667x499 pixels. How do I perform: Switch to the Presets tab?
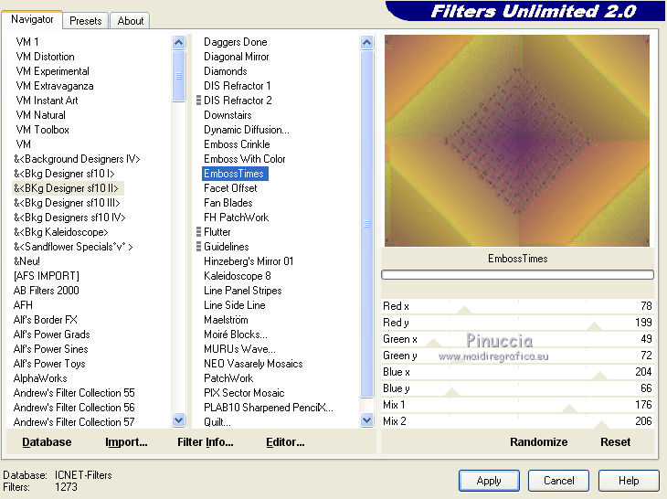pyautogui.click(x=86, y=21)
